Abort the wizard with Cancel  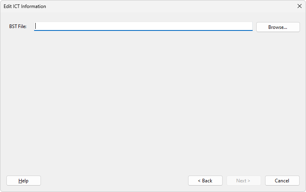point(282,181)
